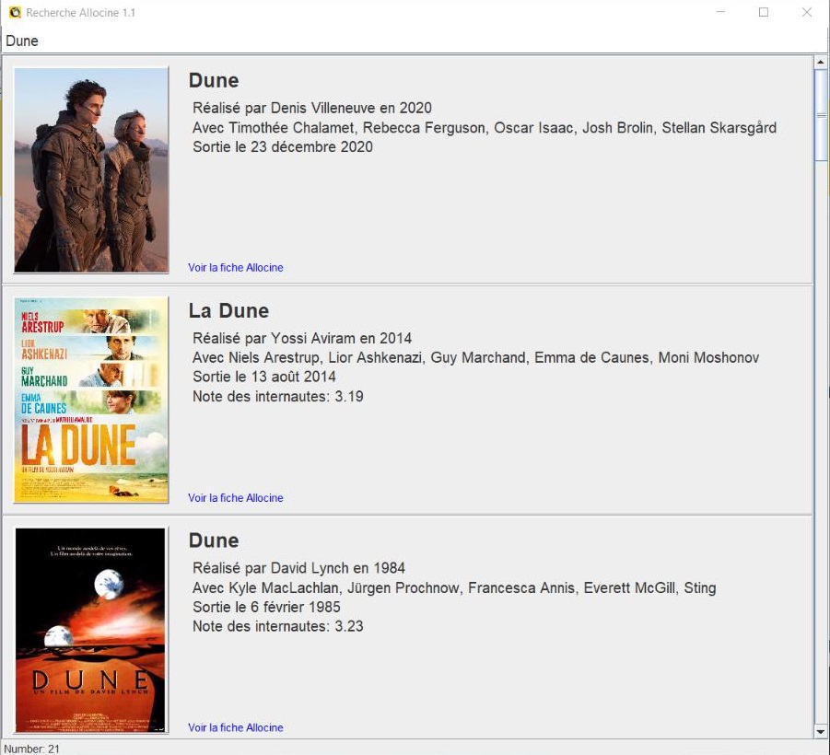
Task: Click the Dune search input field
Action: [415, 41]
